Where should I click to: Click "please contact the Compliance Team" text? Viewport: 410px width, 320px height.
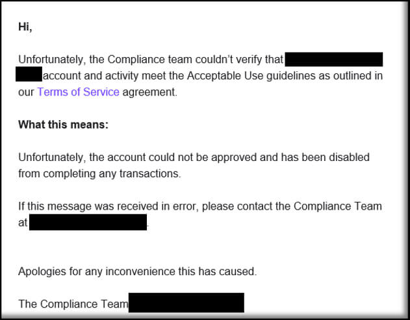pos(292,206)
